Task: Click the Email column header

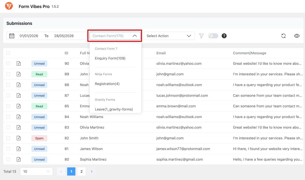Action: tap(161, 53)
